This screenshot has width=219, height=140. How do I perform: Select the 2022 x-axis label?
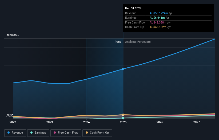coord(13,122)
